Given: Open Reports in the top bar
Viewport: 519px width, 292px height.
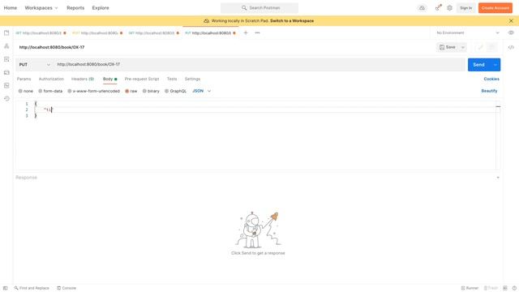Looking at the screenshot, I should coord(75,8).
